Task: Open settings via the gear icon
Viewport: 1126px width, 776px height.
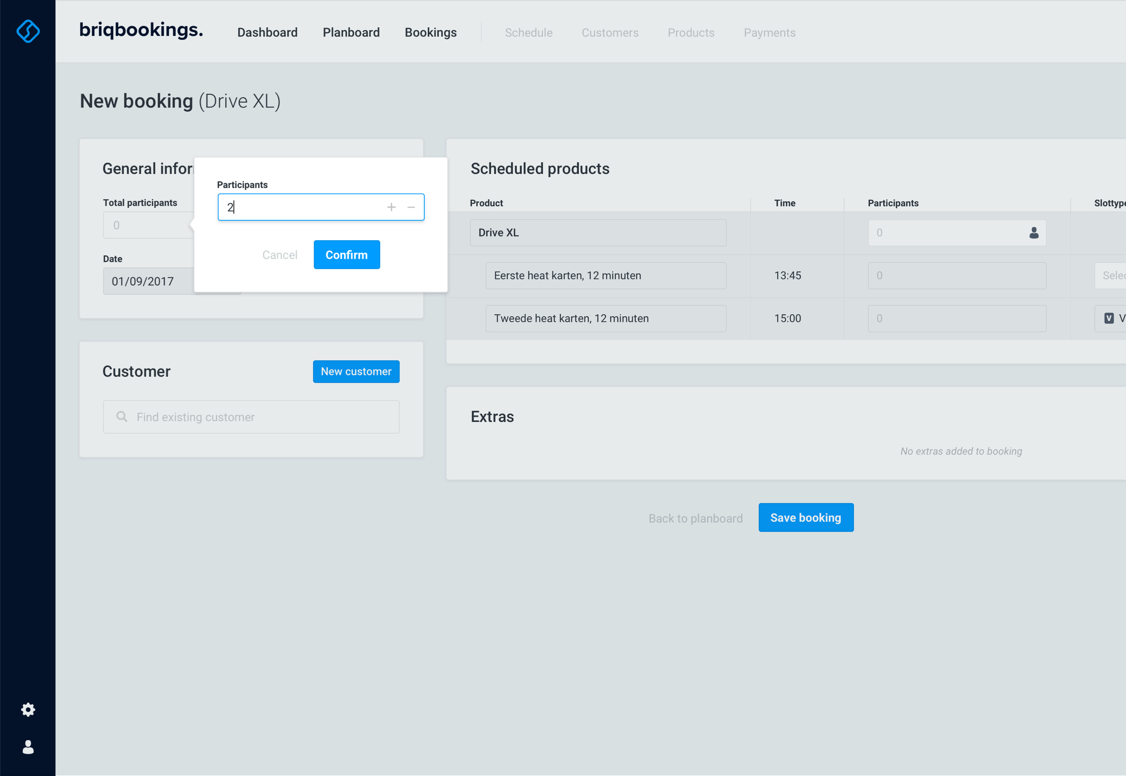Action: point(28,709)
